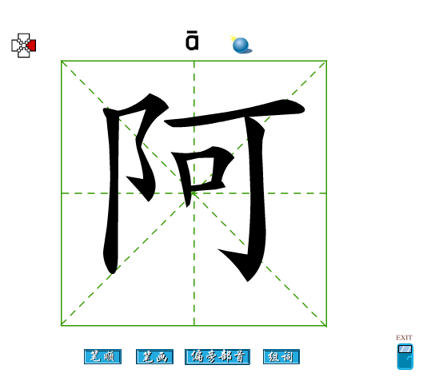Click the top arm of the navigation cross
This screenshot has height=385, width=439.
pyautogui.click(x=23, y=37)
